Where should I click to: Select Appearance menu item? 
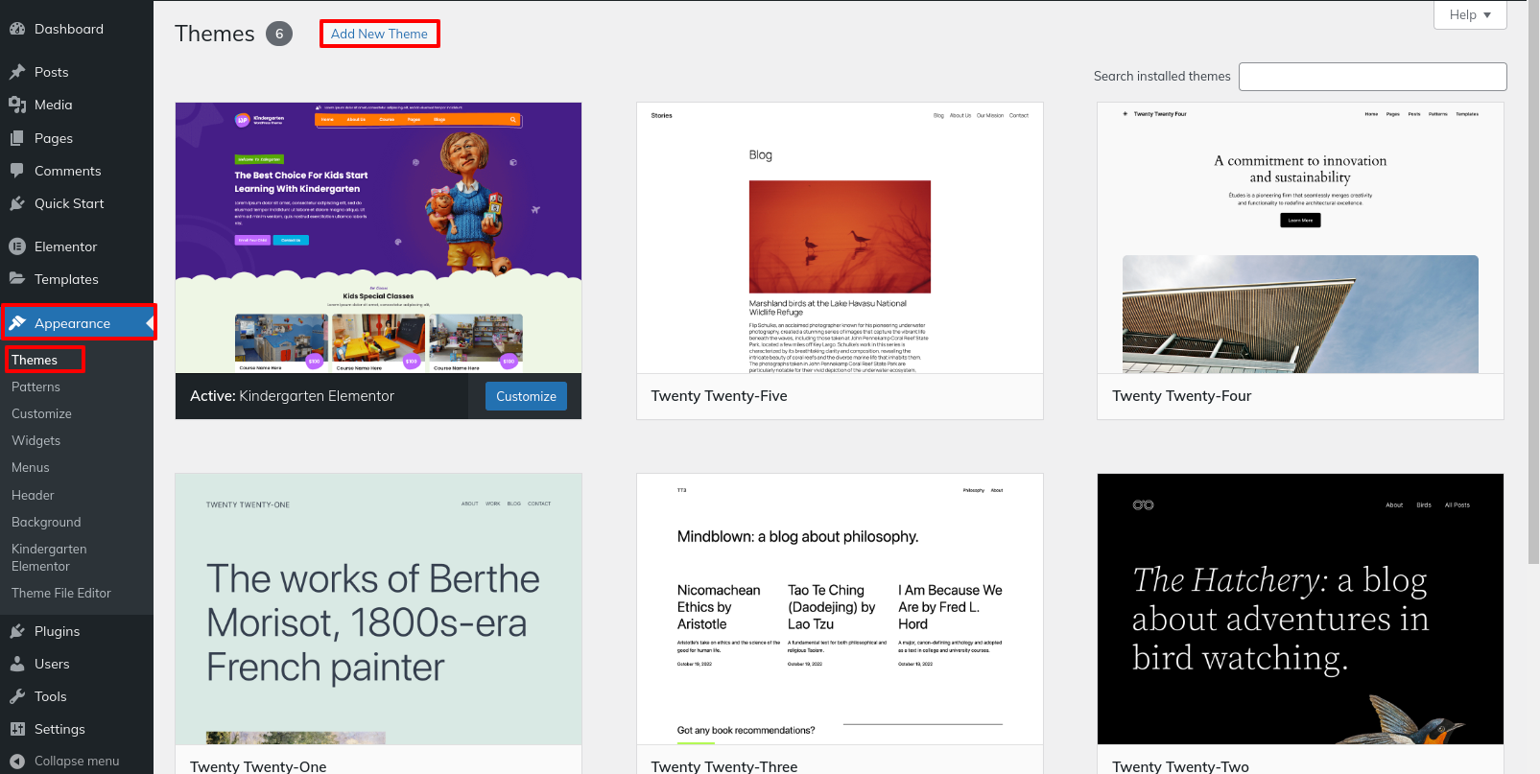[77, 323]
